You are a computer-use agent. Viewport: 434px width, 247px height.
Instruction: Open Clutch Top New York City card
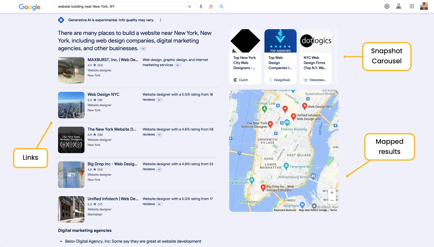click(x=245, y=57)
